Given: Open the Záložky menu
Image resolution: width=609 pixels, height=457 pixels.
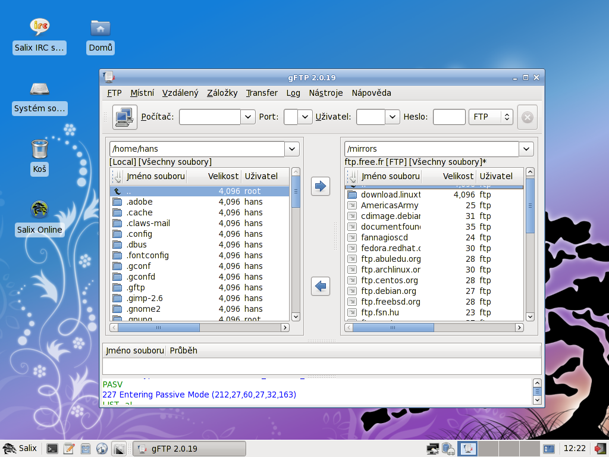Looking at the screenshot, I should tap(222, 93).
